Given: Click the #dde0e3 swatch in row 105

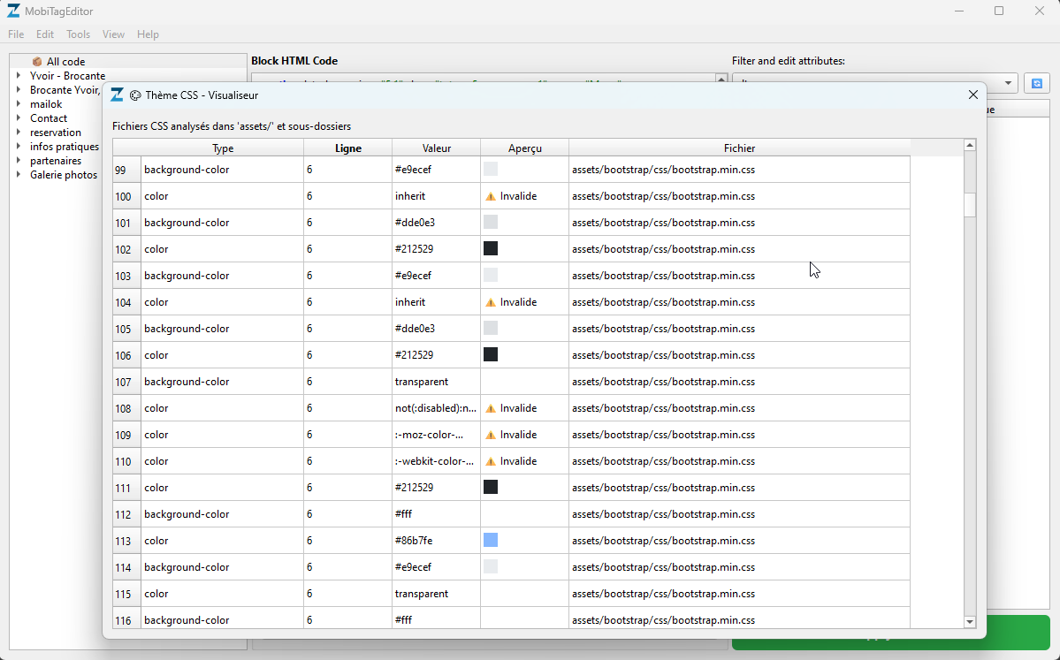Looking at the screenshot, I should [x=491, y=329].
